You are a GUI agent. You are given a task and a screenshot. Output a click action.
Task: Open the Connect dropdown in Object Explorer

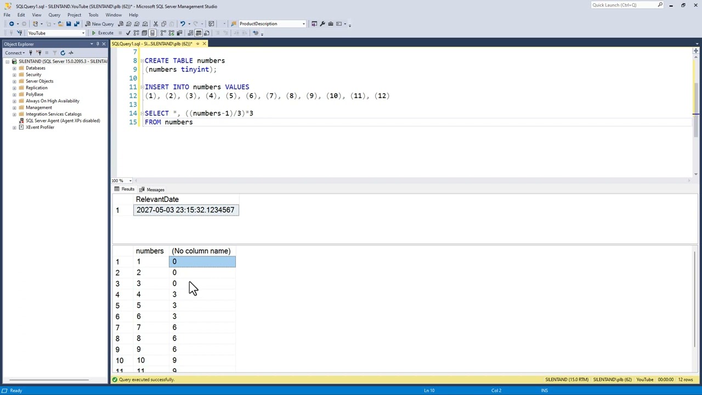(15, 53)
